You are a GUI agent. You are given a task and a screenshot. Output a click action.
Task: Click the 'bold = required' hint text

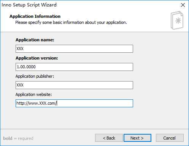coord(18,138)
